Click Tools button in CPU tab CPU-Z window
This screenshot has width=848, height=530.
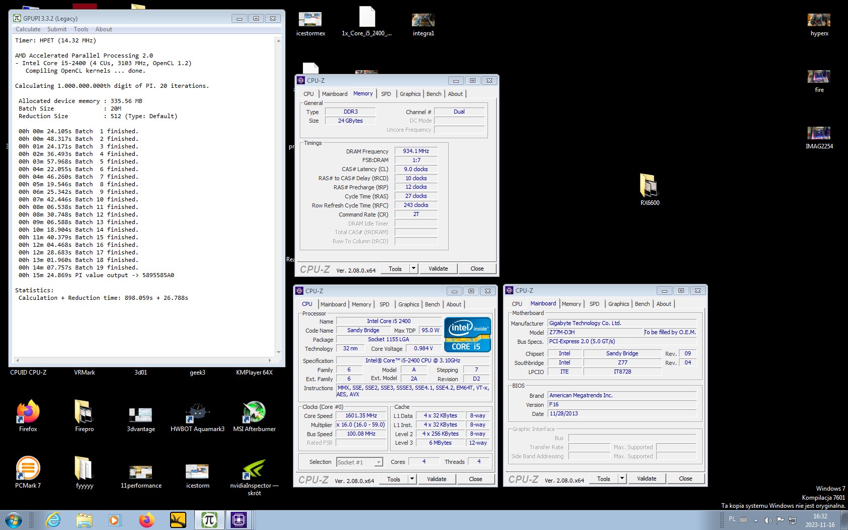point(394,479)
